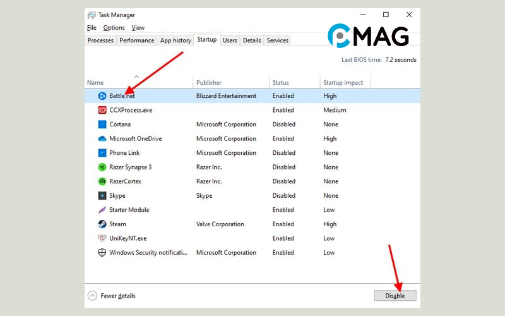Screen dimensions: 505x316
Task: Click the RazerCortex icon
Action: [x=102, y=181]
